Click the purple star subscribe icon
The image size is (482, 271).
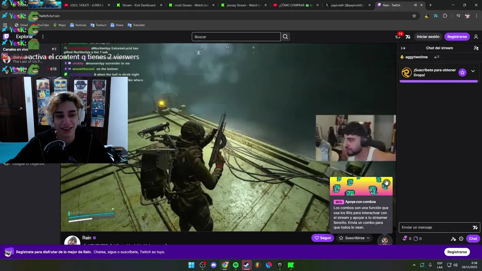pos(462,72)
